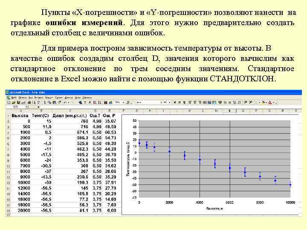Click the Undo arrow icon

pos(65,103)
